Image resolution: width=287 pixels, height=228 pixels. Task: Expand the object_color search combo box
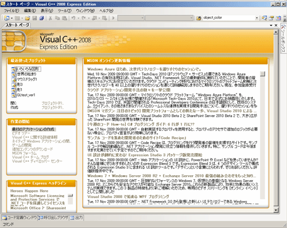257,18
